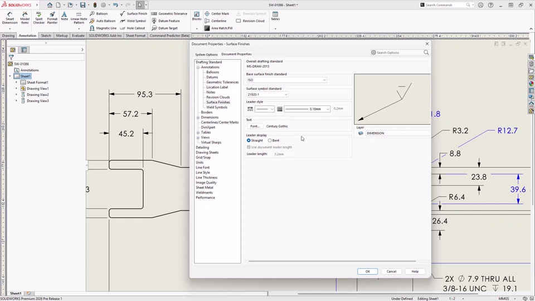Switch to the System Options tab
The width and height of the screenshot is (535, 301).
tap(206, 55)
